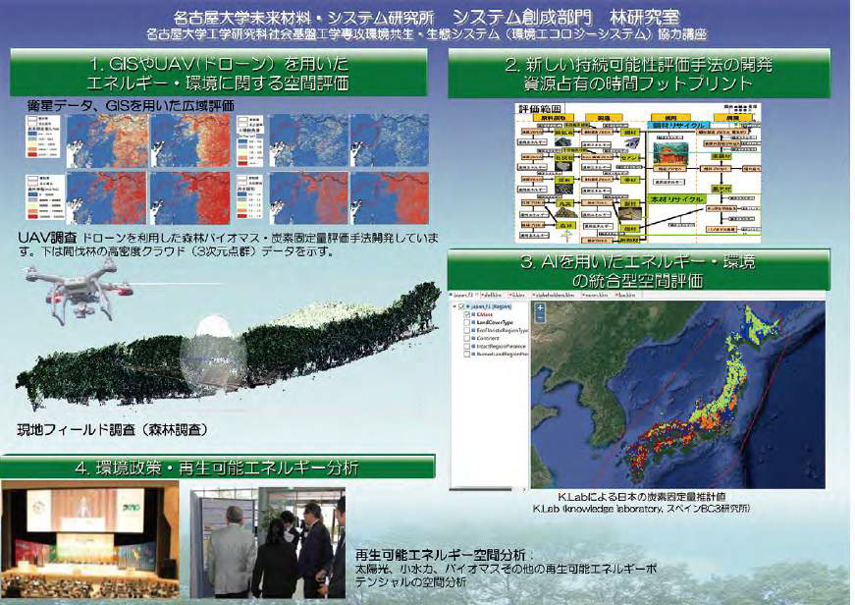The image size is (855, 605).
Task: Collapse the japan_f1 (Region) tree node
Action: coord(453,306)
